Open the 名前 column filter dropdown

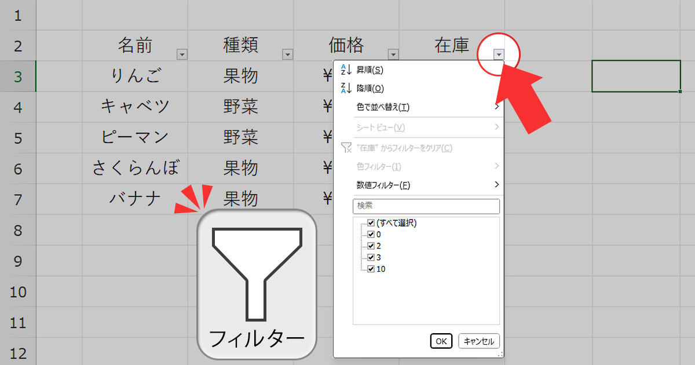coord(182,54)
